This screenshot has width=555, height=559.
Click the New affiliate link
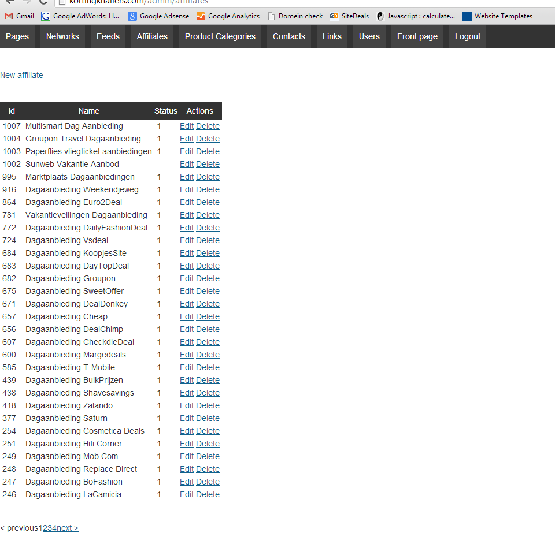click(x=21, y=75)
